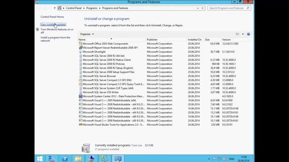Click the search magnifier icon

coord(248,8)
